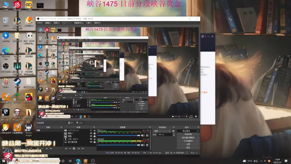Open 帮助(H) menu in OBS
This screenshot has height=164, width=291.
click(97, 23)
